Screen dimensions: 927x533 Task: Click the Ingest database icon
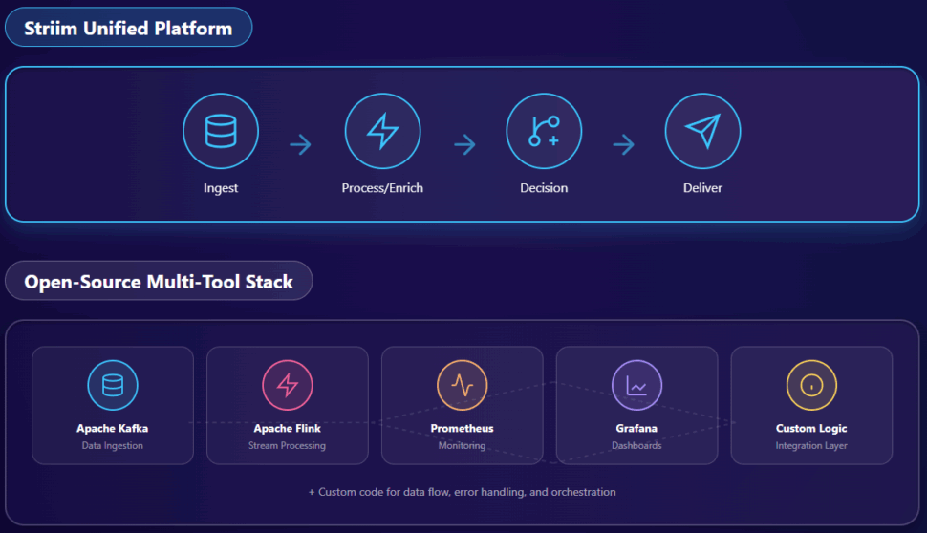click(x=221, y=131)
